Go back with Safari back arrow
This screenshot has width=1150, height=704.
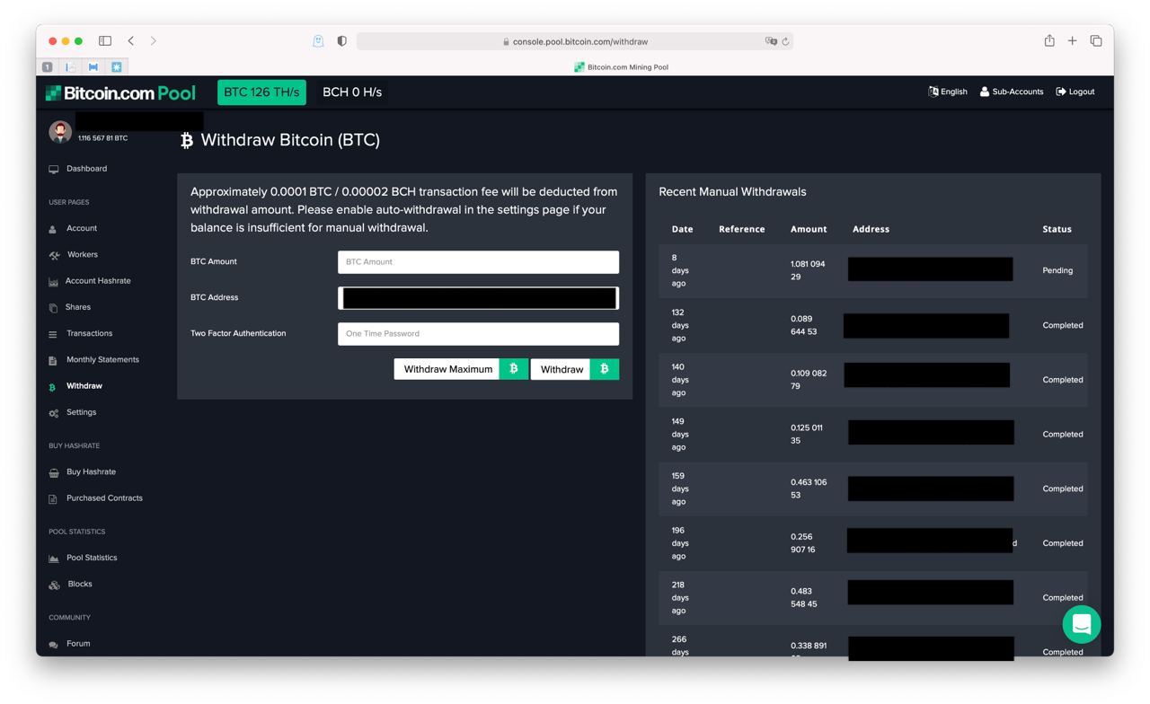coord(131,40)
